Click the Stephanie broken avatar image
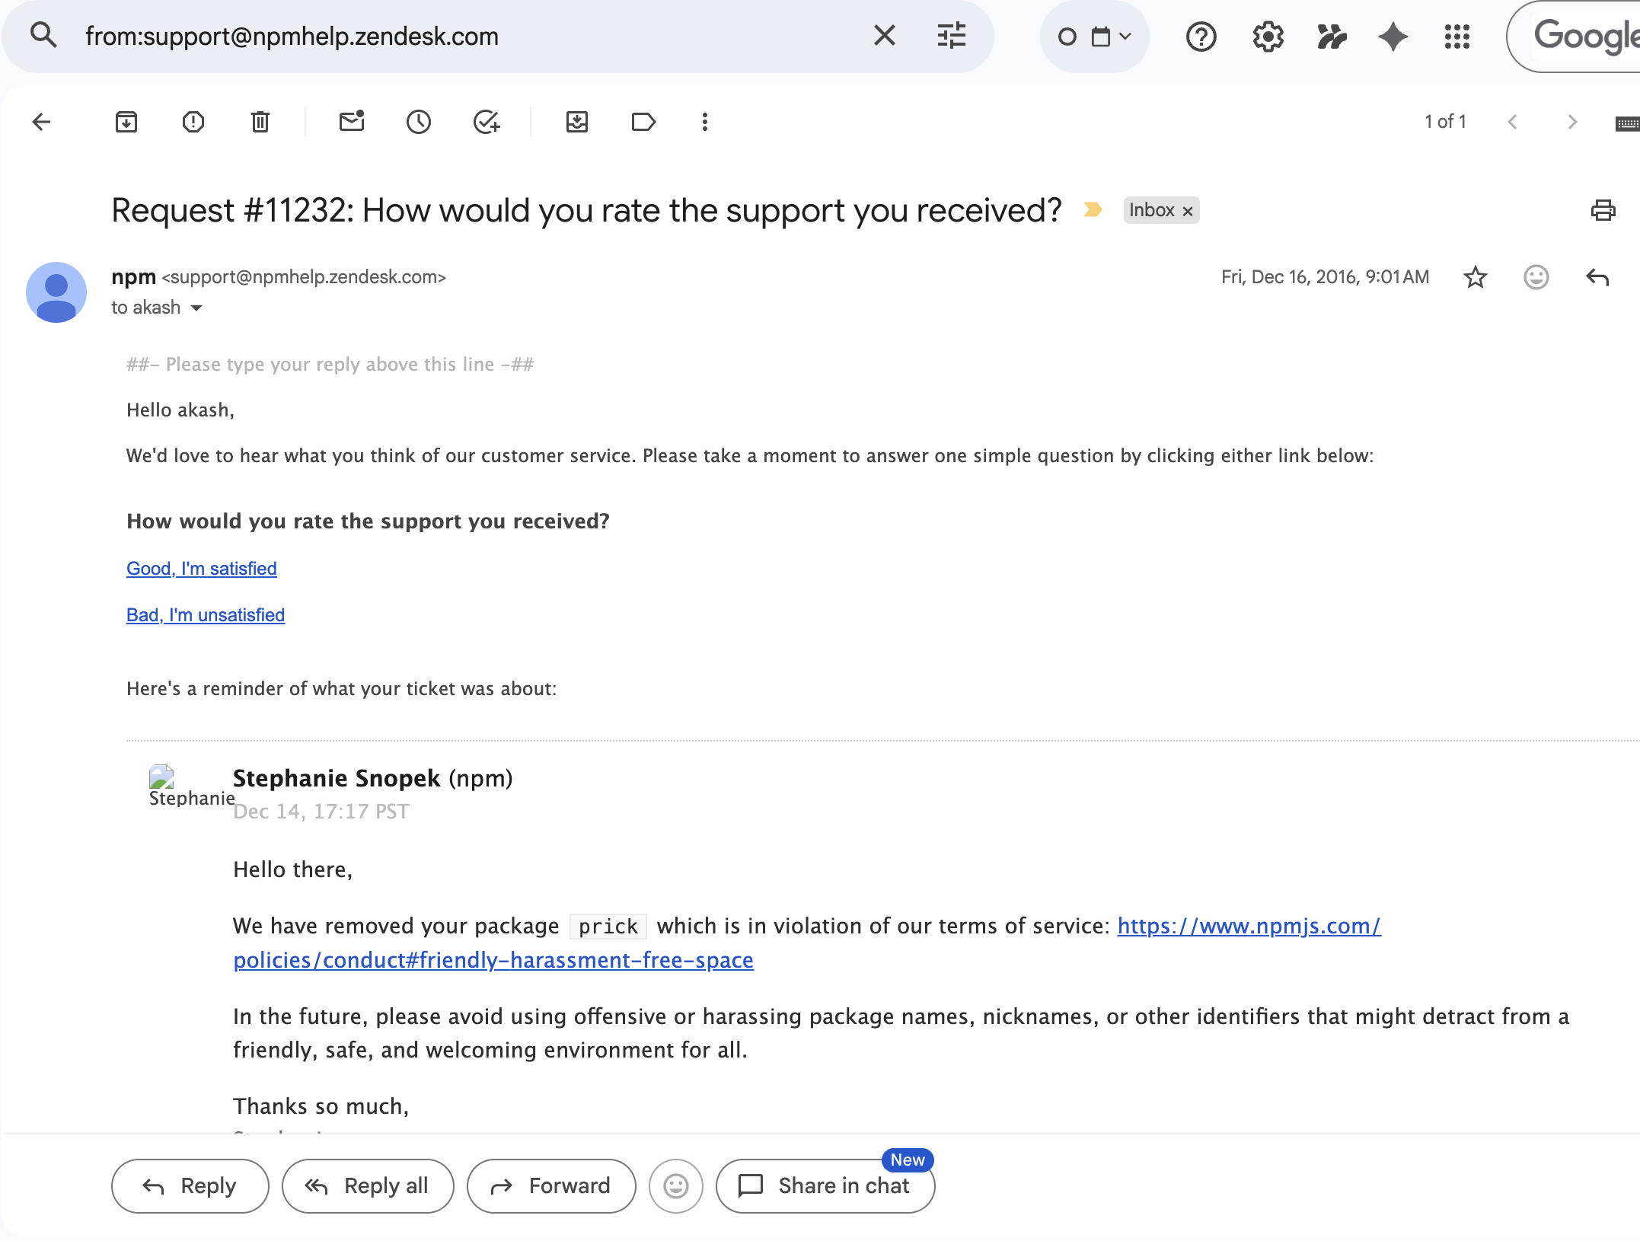Screen dimensions: 1640x1241 tap(161, 777)
